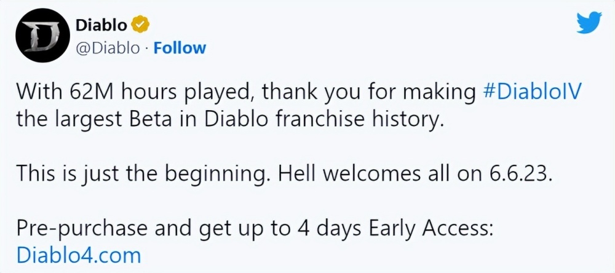Open the @Diablo handle
This screenshot has width=615, height=273.
pos(108,47)
